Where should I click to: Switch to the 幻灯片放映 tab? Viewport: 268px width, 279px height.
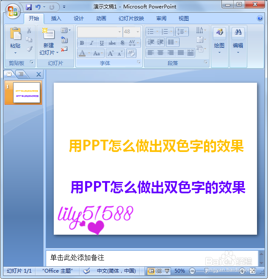coord(131,18)
